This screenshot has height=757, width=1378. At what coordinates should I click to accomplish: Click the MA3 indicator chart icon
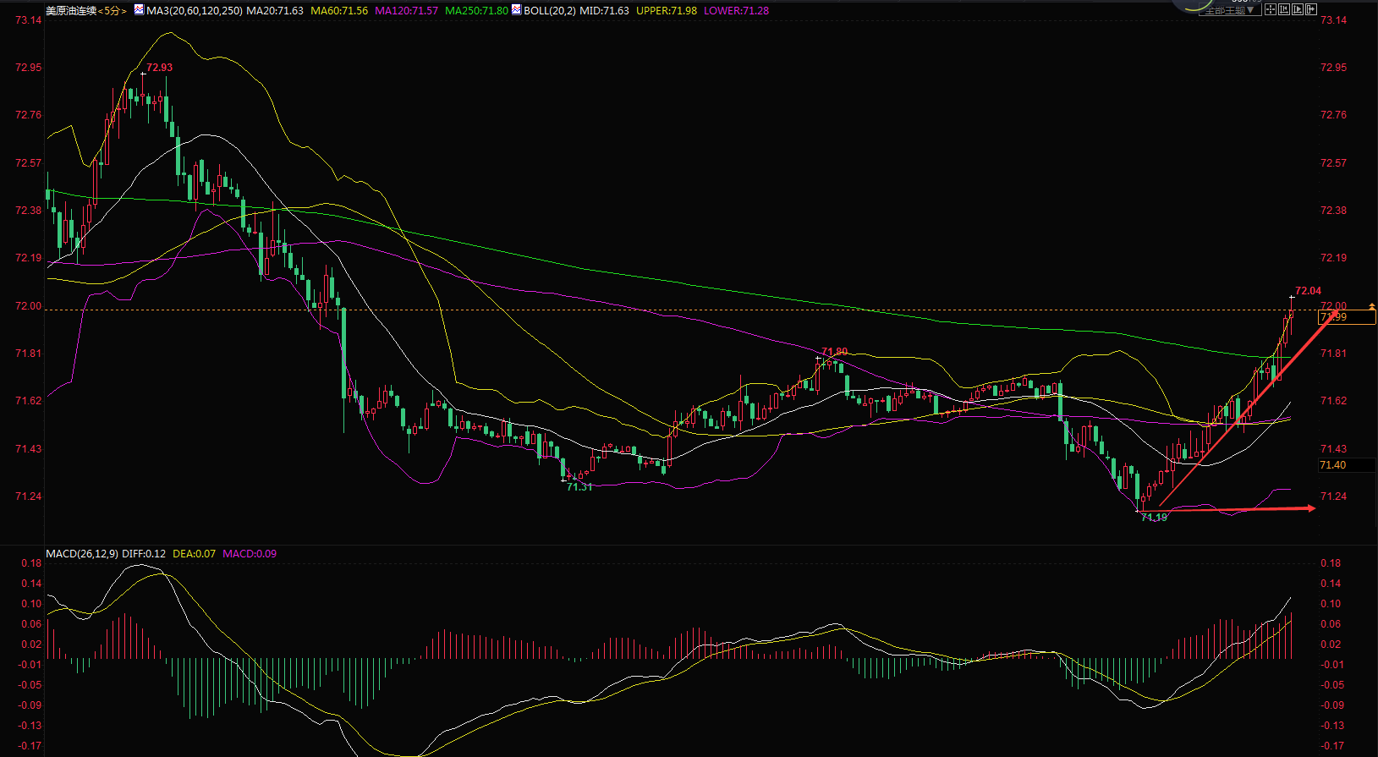point(139,10)
